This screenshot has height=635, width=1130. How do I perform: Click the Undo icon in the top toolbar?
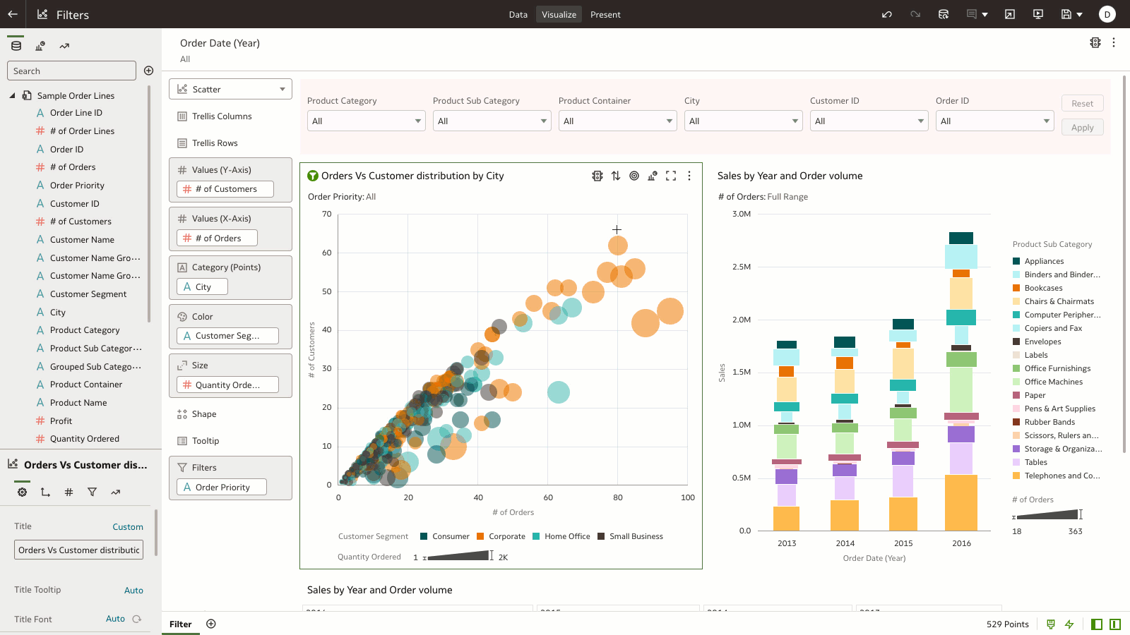[886, 14]
